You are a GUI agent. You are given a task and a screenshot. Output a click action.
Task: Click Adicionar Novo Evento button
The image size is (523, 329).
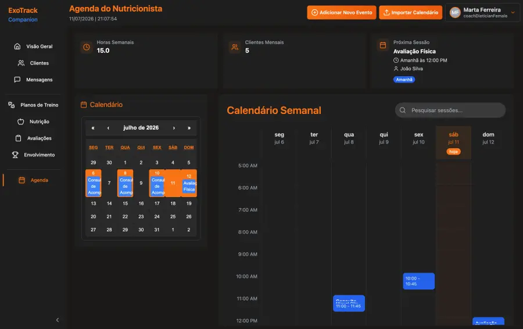tap(342, 13)
